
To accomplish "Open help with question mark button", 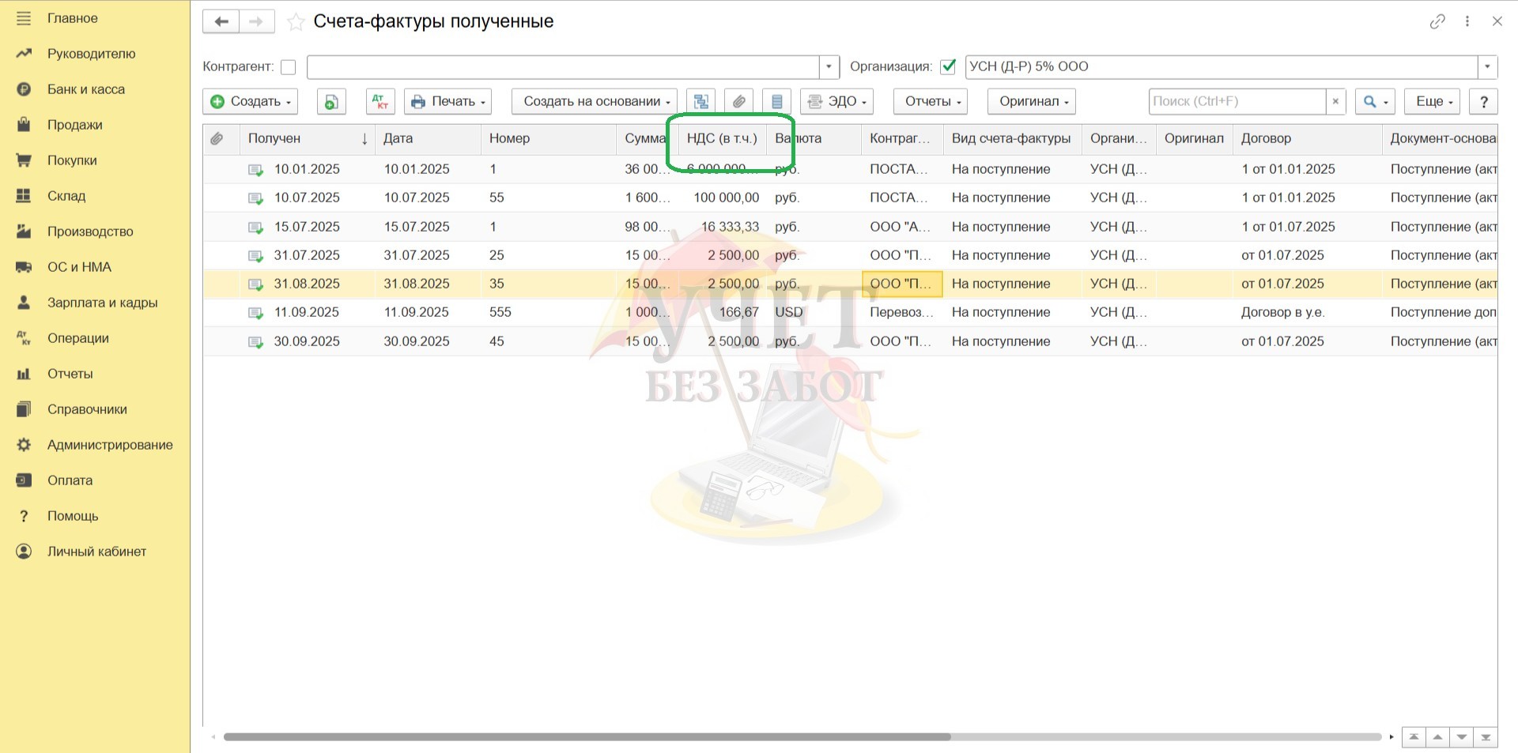I will (x=1483, y=102).
